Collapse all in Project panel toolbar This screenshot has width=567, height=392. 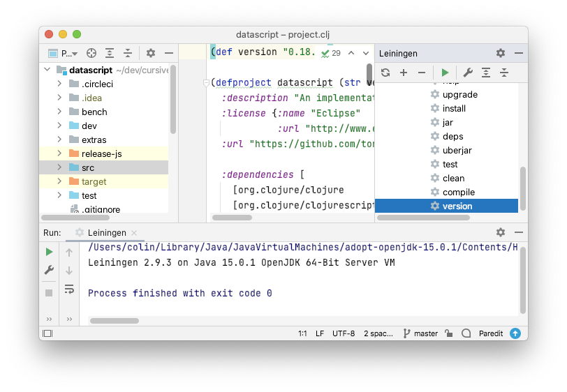128,54
